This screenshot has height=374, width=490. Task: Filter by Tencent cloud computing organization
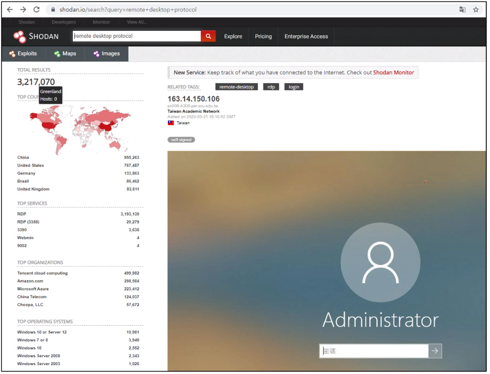click(43, 273)
